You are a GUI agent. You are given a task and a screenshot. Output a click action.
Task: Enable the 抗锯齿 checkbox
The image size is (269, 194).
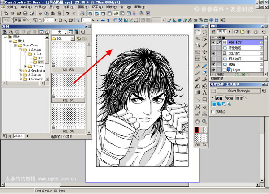click(213, 112)
